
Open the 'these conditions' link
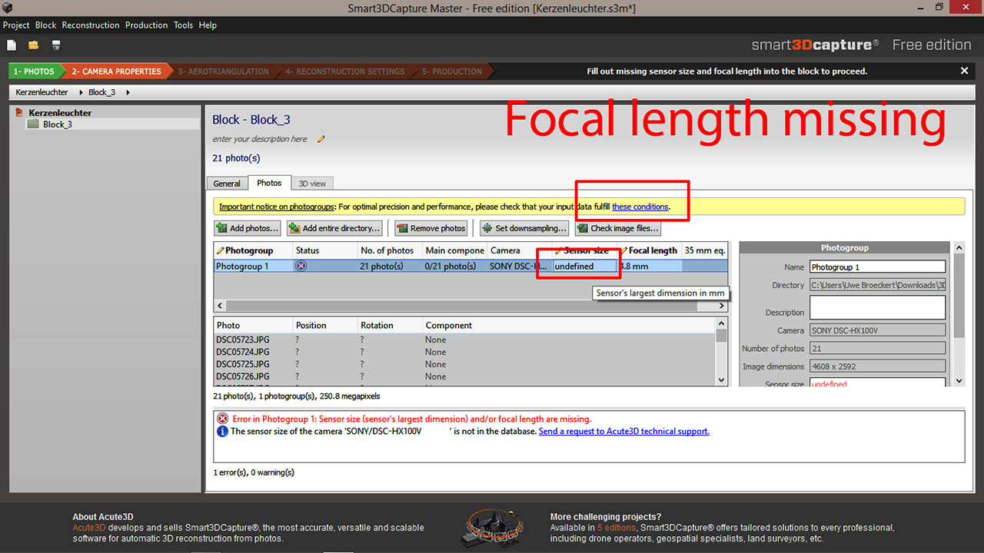click(x=640, y=207)
